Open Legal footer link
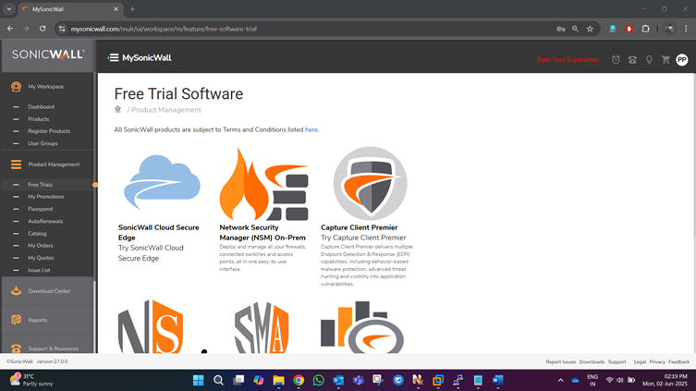The image size is (696, 391). (640, 361)
